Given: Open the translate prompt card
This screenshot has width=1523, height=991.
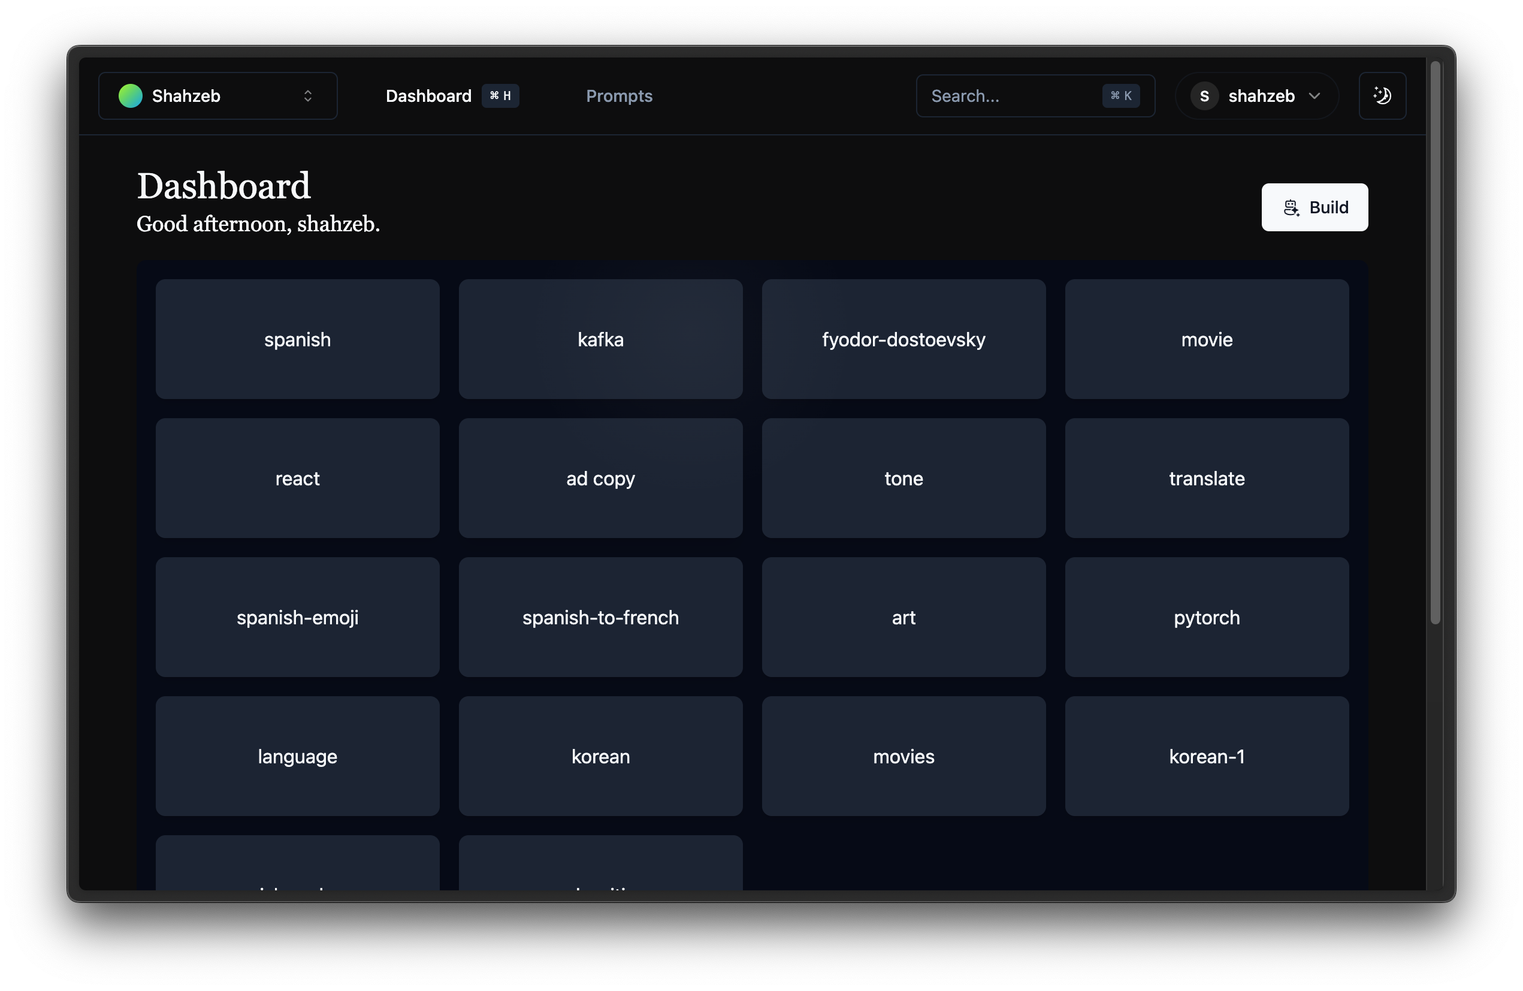Looking at the screenshot, I should 1207,478.
